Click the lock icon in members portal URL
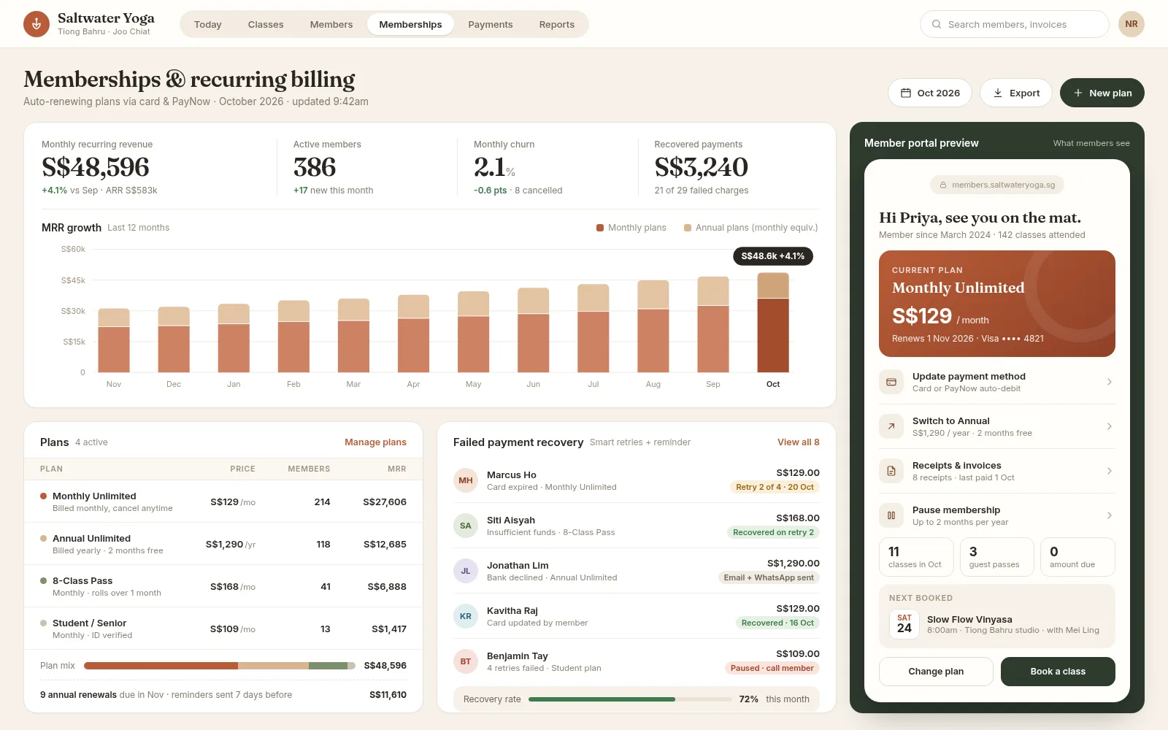 pyautogui.click(x=943, y=185)
